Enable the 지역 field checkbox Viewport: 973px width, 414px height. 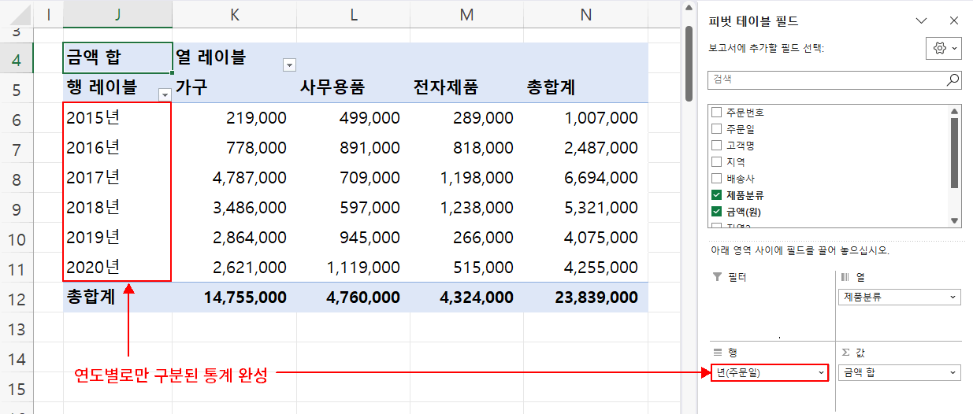tap(717, 162)
